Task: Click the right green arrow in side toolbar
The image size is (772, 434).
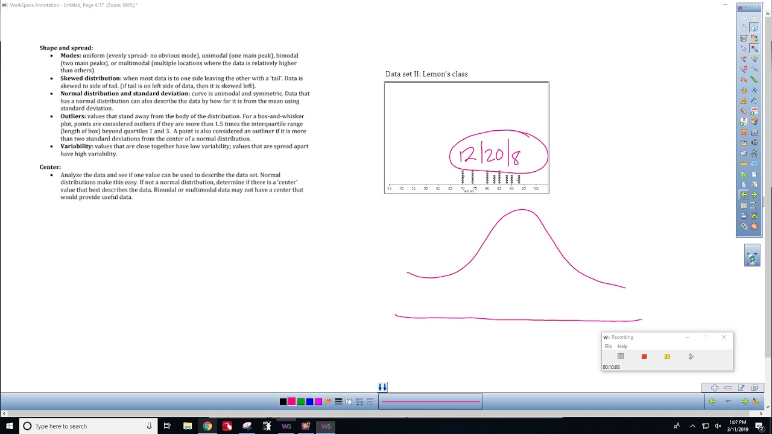Action: [x=754, y=195]
